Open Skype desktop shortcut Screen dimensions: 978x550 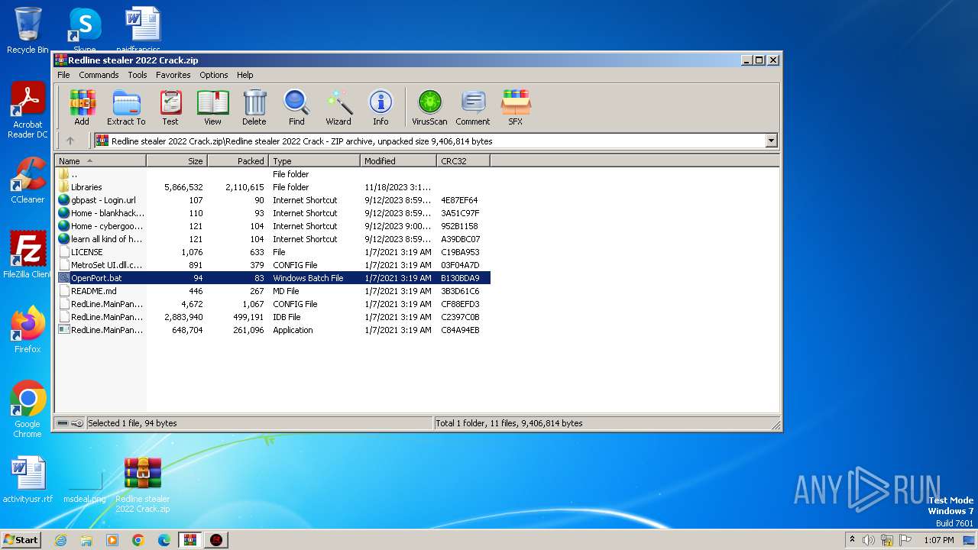(x=85, y=31)
